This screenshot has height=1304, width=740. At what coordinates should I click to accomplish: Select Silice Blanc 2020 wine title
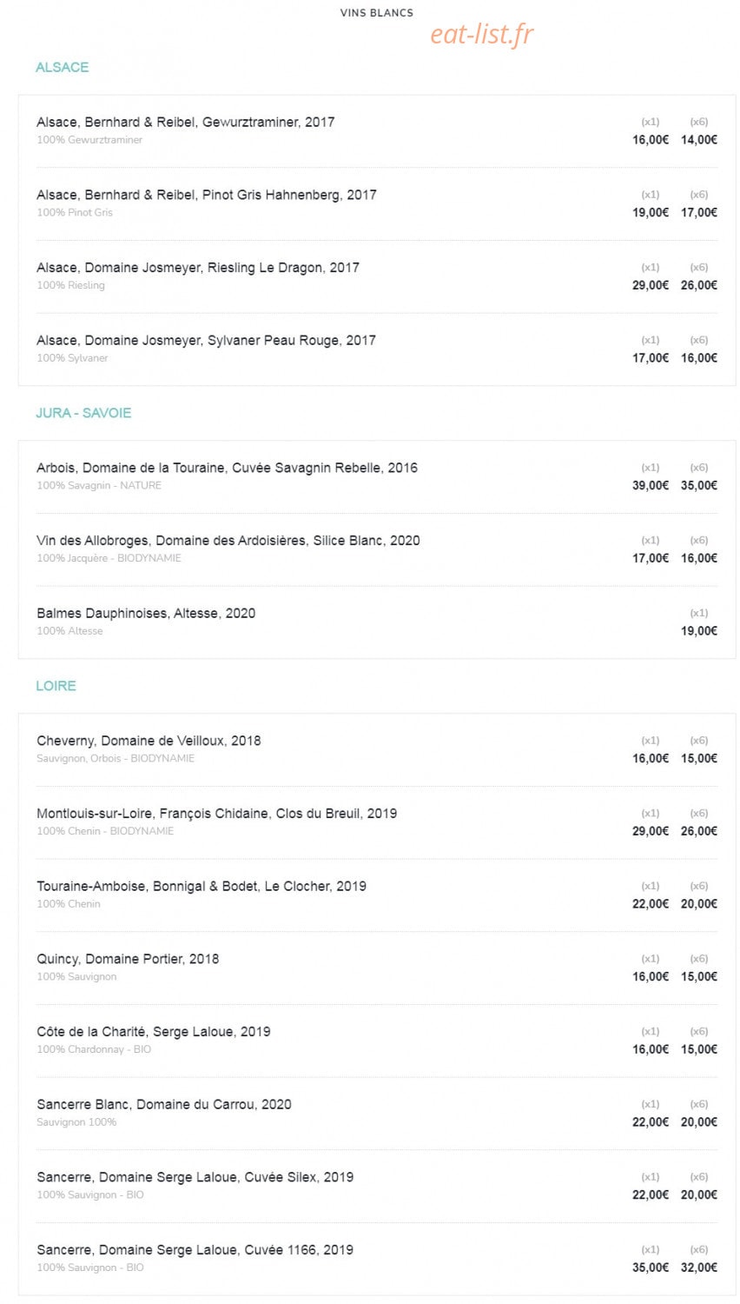coord(228,541)
